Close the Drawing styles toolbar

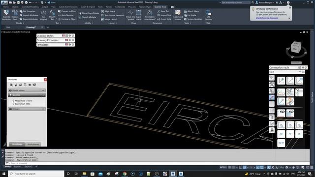point(73,36)
